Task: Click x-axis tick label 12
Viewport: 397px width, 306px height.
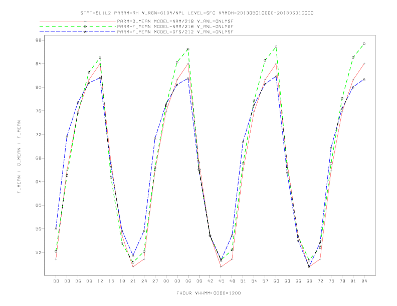Action: [x=100, y=281]
